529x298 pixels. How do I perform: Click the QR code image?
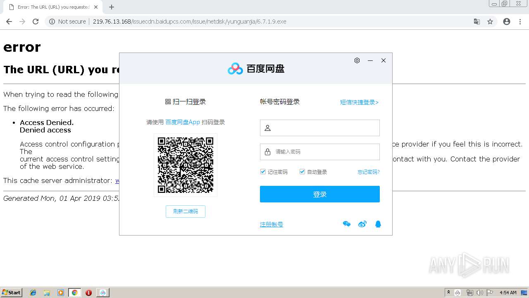(186, 165)
